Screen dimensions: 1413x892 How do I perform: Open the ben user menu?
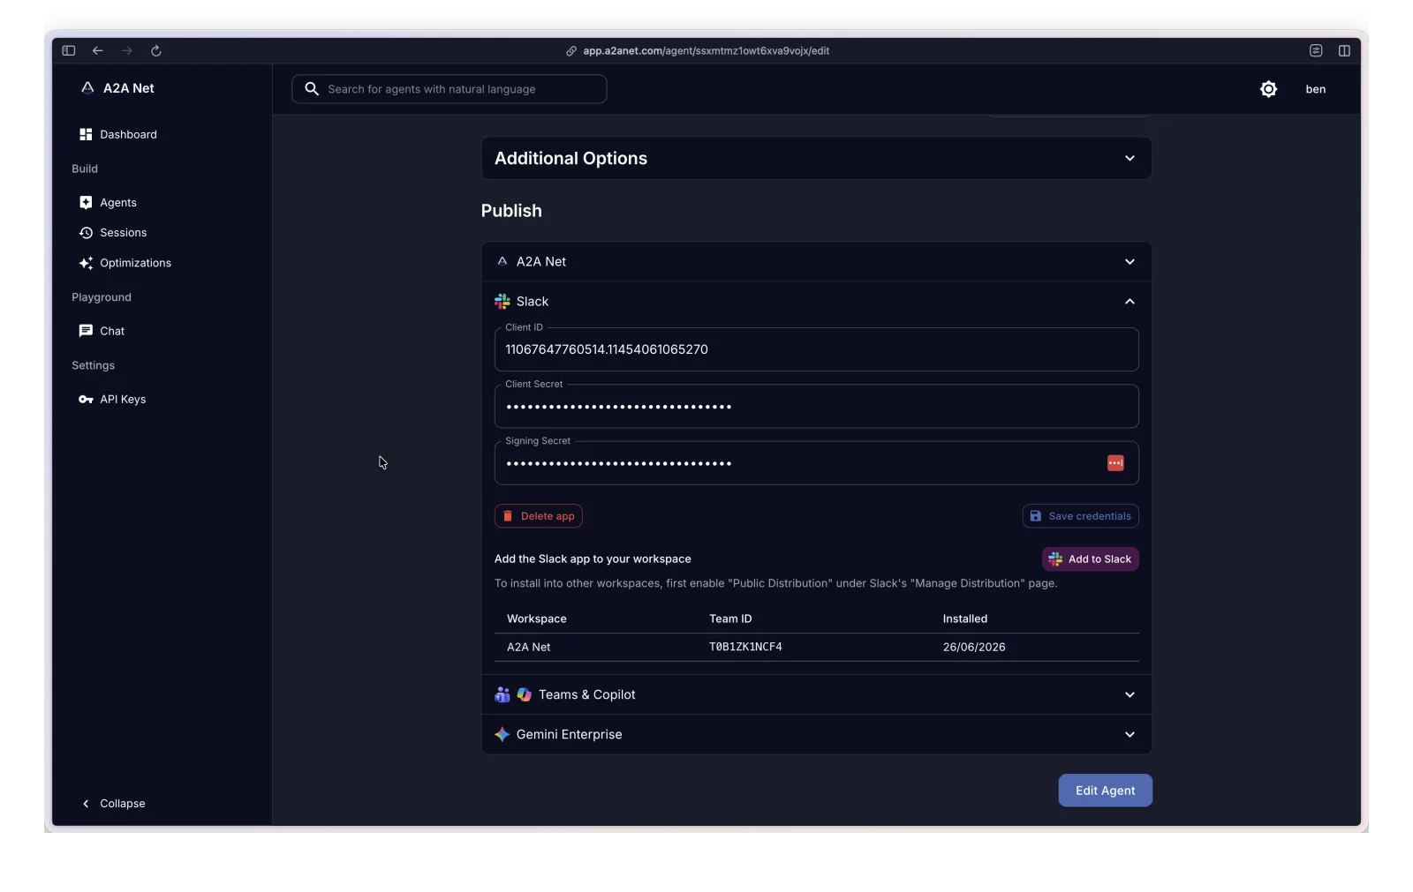click(x=1316, y=89)
